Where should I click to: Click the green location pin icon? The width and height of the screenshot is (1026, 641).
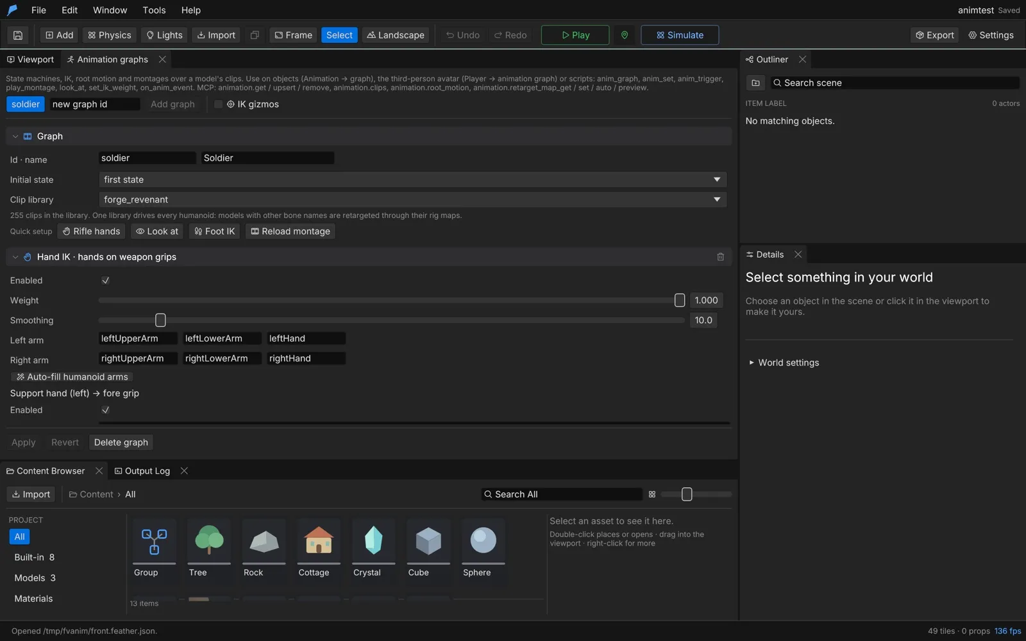pyautogui.click(x=625, y=35)
